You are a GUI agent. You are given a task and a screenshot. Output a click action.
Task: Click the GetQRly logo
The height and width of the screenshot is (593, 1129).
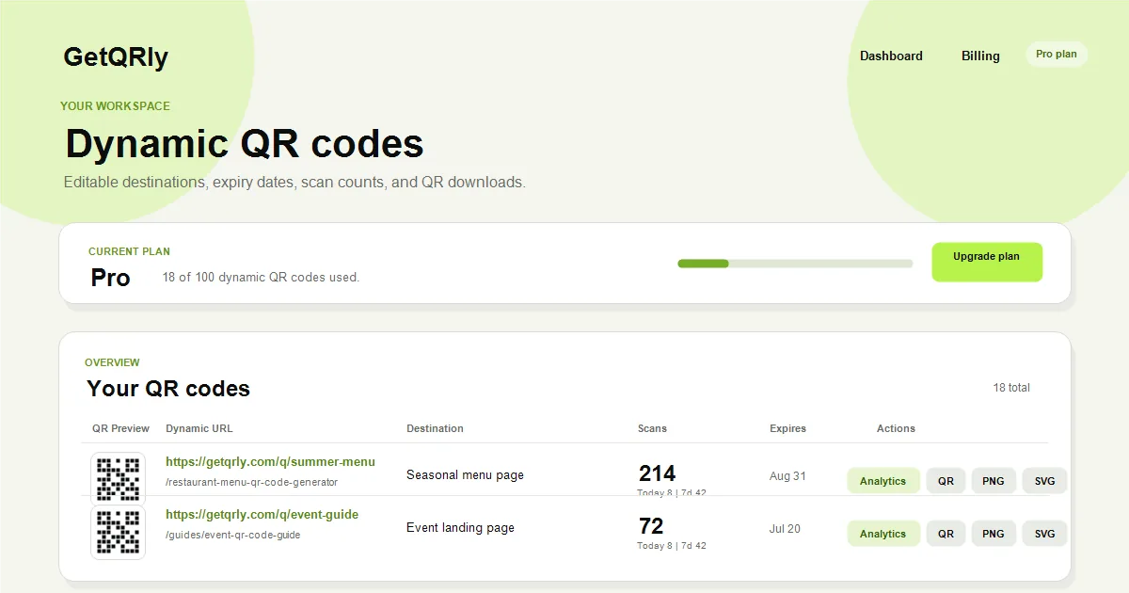point(116,57)
